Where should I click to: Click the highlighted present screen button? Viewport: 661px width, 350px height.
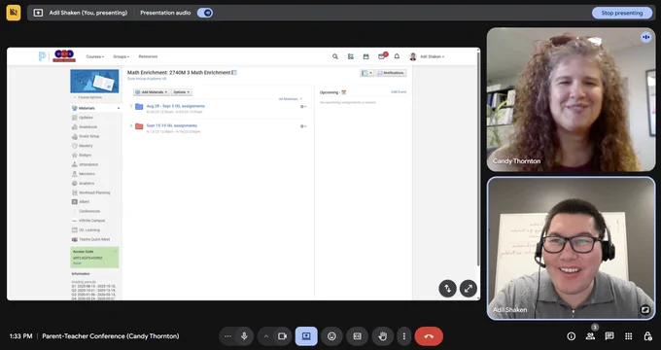[306, 336]
